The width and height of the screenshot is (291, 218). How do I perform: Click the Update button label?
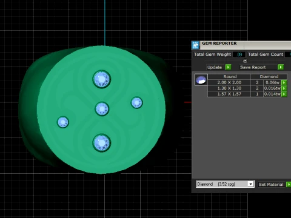(215, 67)
